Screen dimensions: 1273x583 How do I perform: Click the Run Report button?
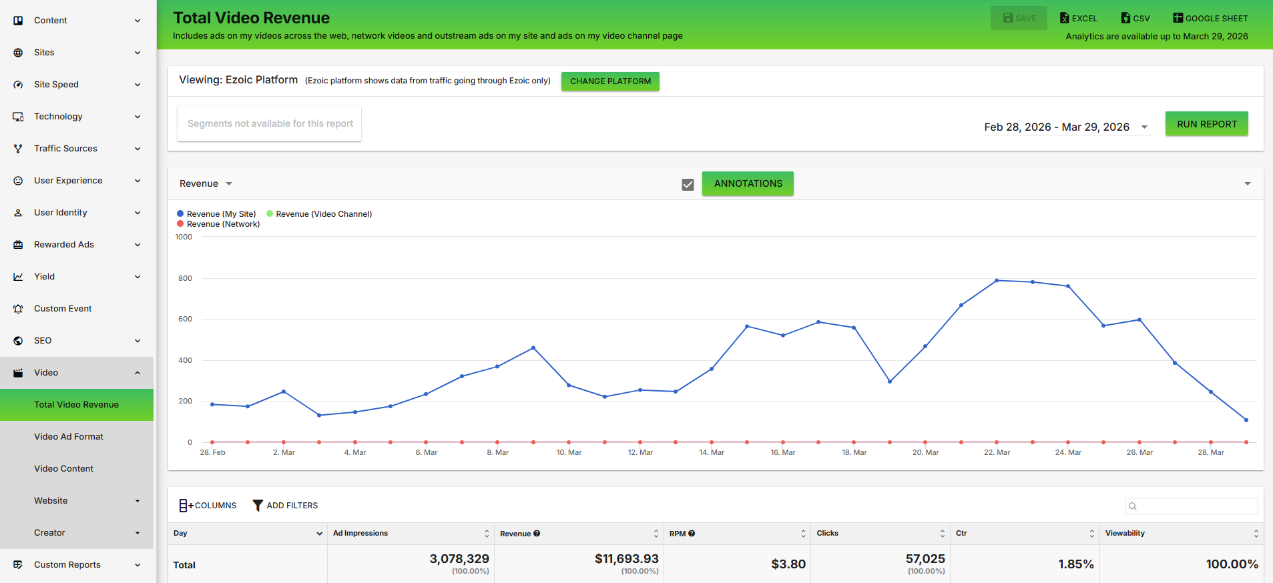(x=1207, y=124)
